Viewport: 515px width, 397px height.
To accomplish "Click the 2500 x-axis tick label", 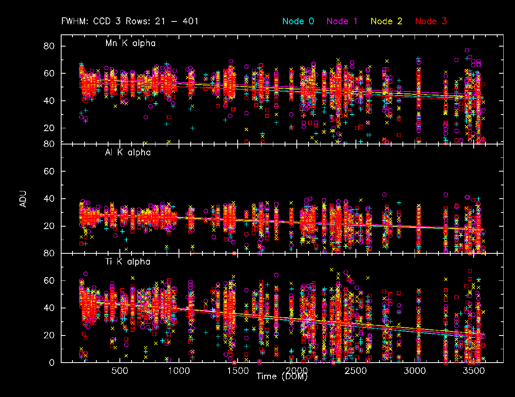I will point(356,371).
